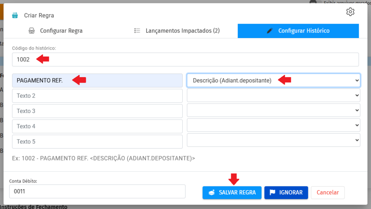Focus the PAGAMENTO REF. text field

pos(97,81)
